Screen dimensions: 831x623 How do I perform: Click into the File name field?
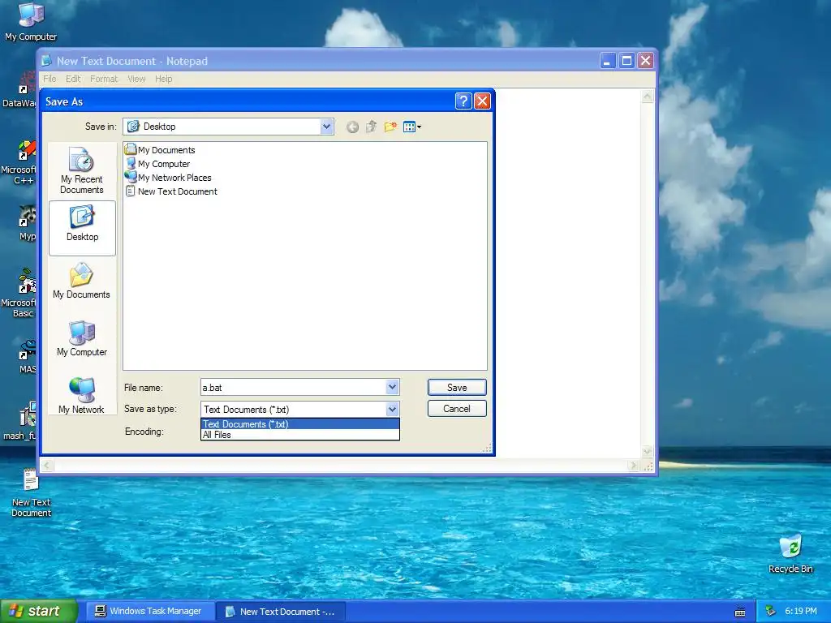coord(293,388)
